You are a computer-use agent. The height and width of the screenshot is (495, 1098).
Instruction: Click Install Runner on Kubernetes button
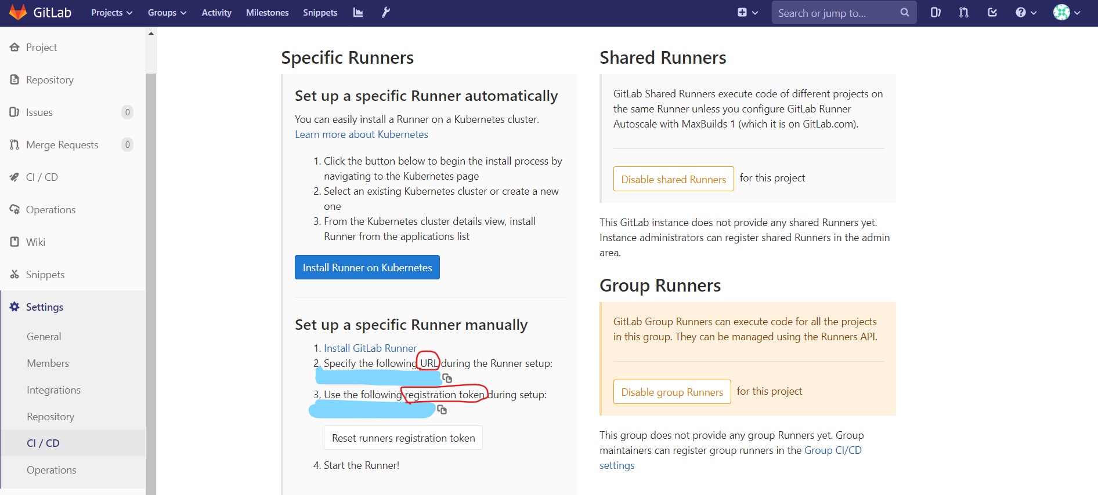(x=367, y=267)
